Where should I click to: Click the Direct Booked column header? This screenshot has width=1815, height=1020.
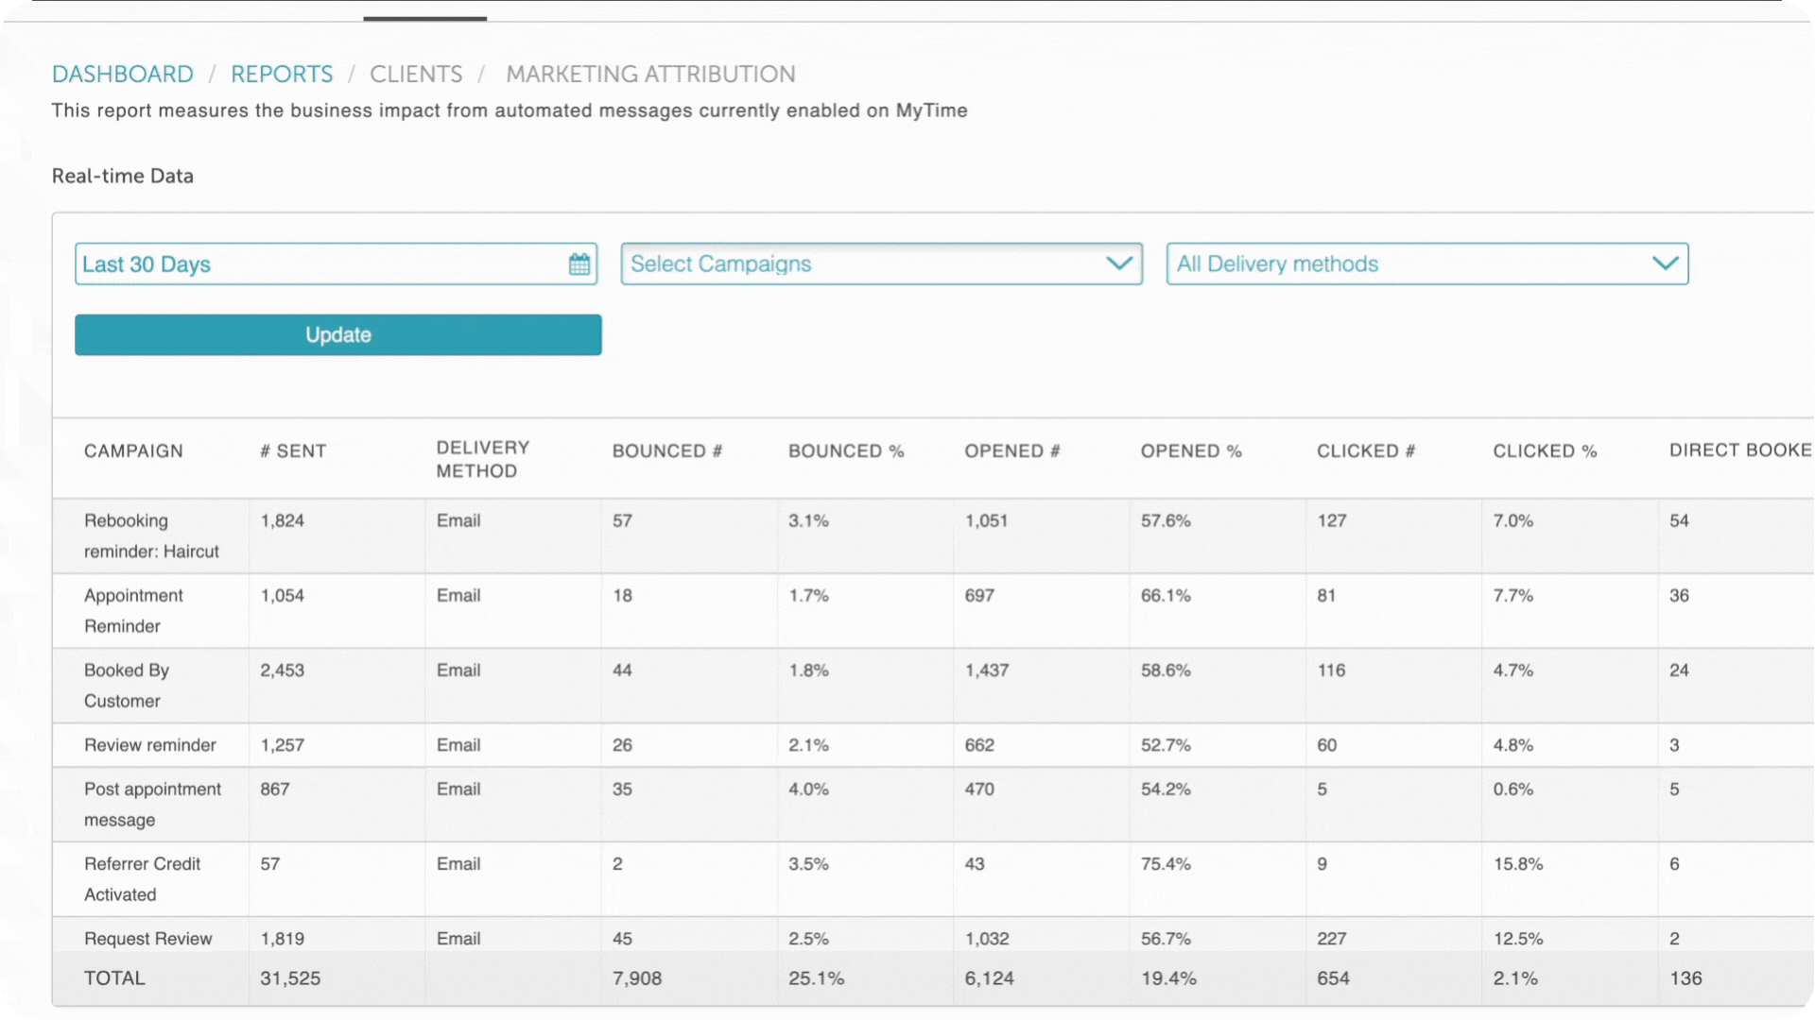[x=1741, y=450]
